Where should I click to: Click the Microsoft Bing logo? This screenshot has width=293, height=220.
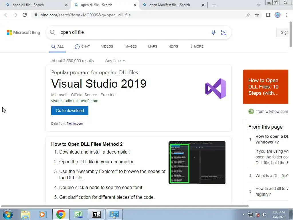click(23, 32)
